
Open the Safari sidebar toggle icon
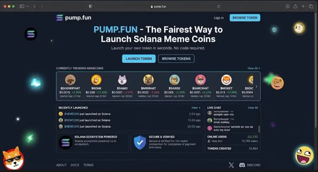22,6
